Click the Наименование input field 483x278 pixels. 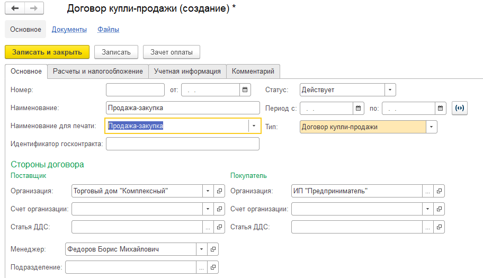[x=183, y=108]
